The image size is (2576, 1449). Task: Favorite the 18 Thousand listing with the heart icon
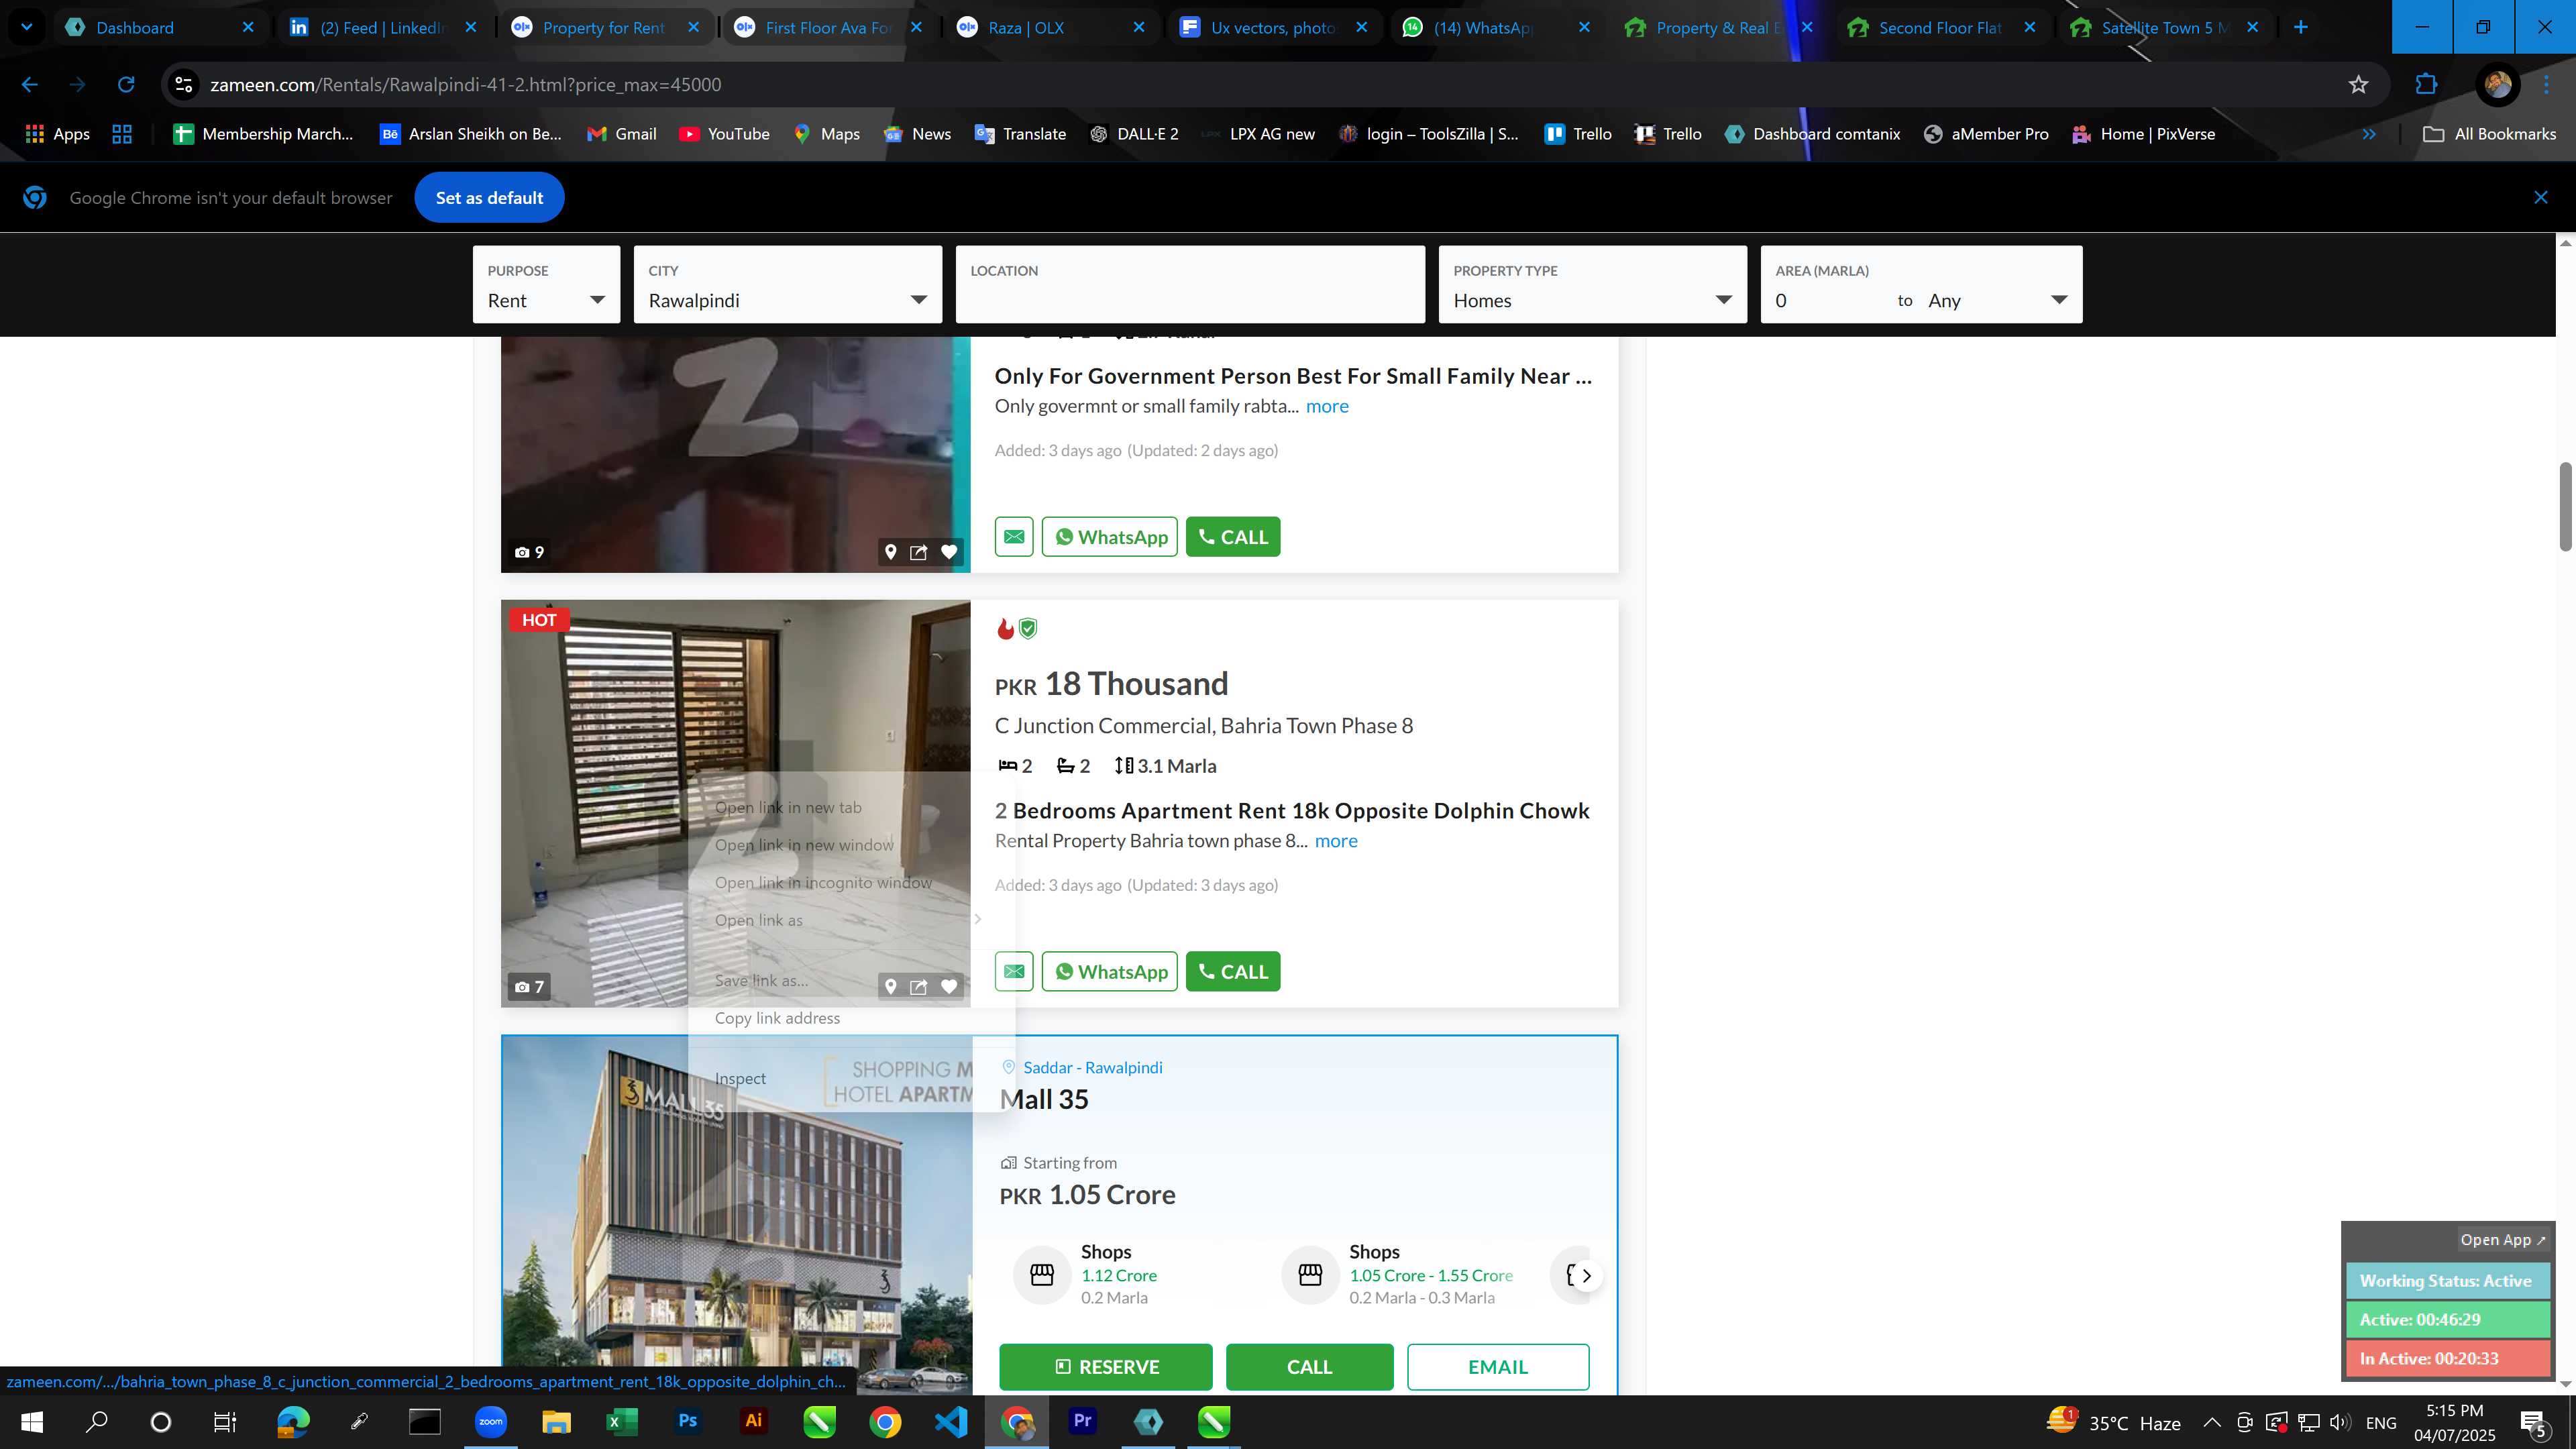[948, 986]
